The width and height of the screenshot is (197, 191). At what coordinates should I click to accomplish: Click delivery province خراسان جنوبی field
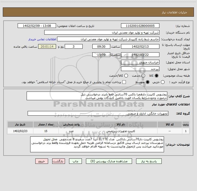point(140,62)
